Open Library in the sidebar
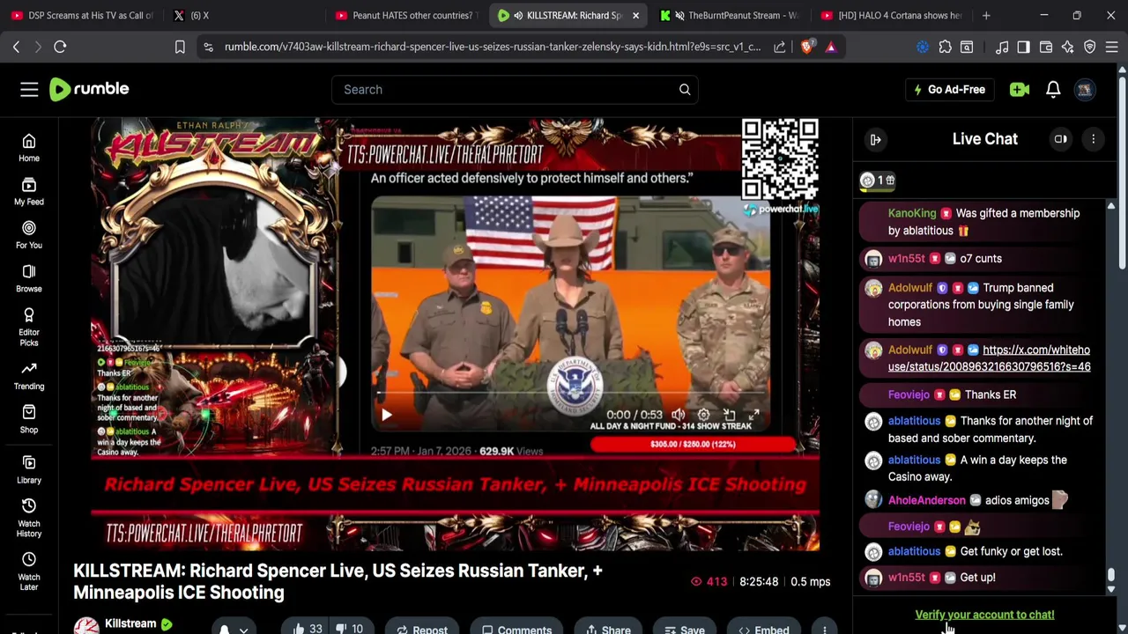 [x=29, y=469]
